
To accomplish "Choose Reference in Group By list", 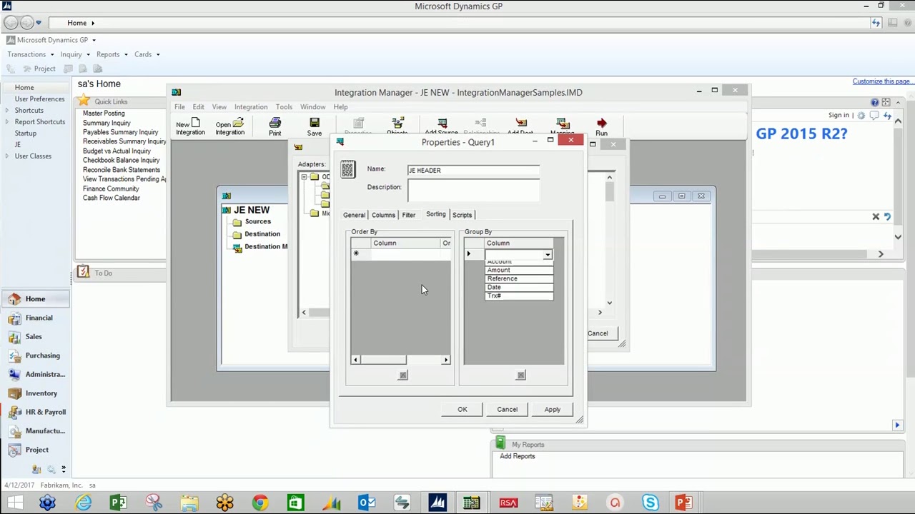I will pos(519,278).
